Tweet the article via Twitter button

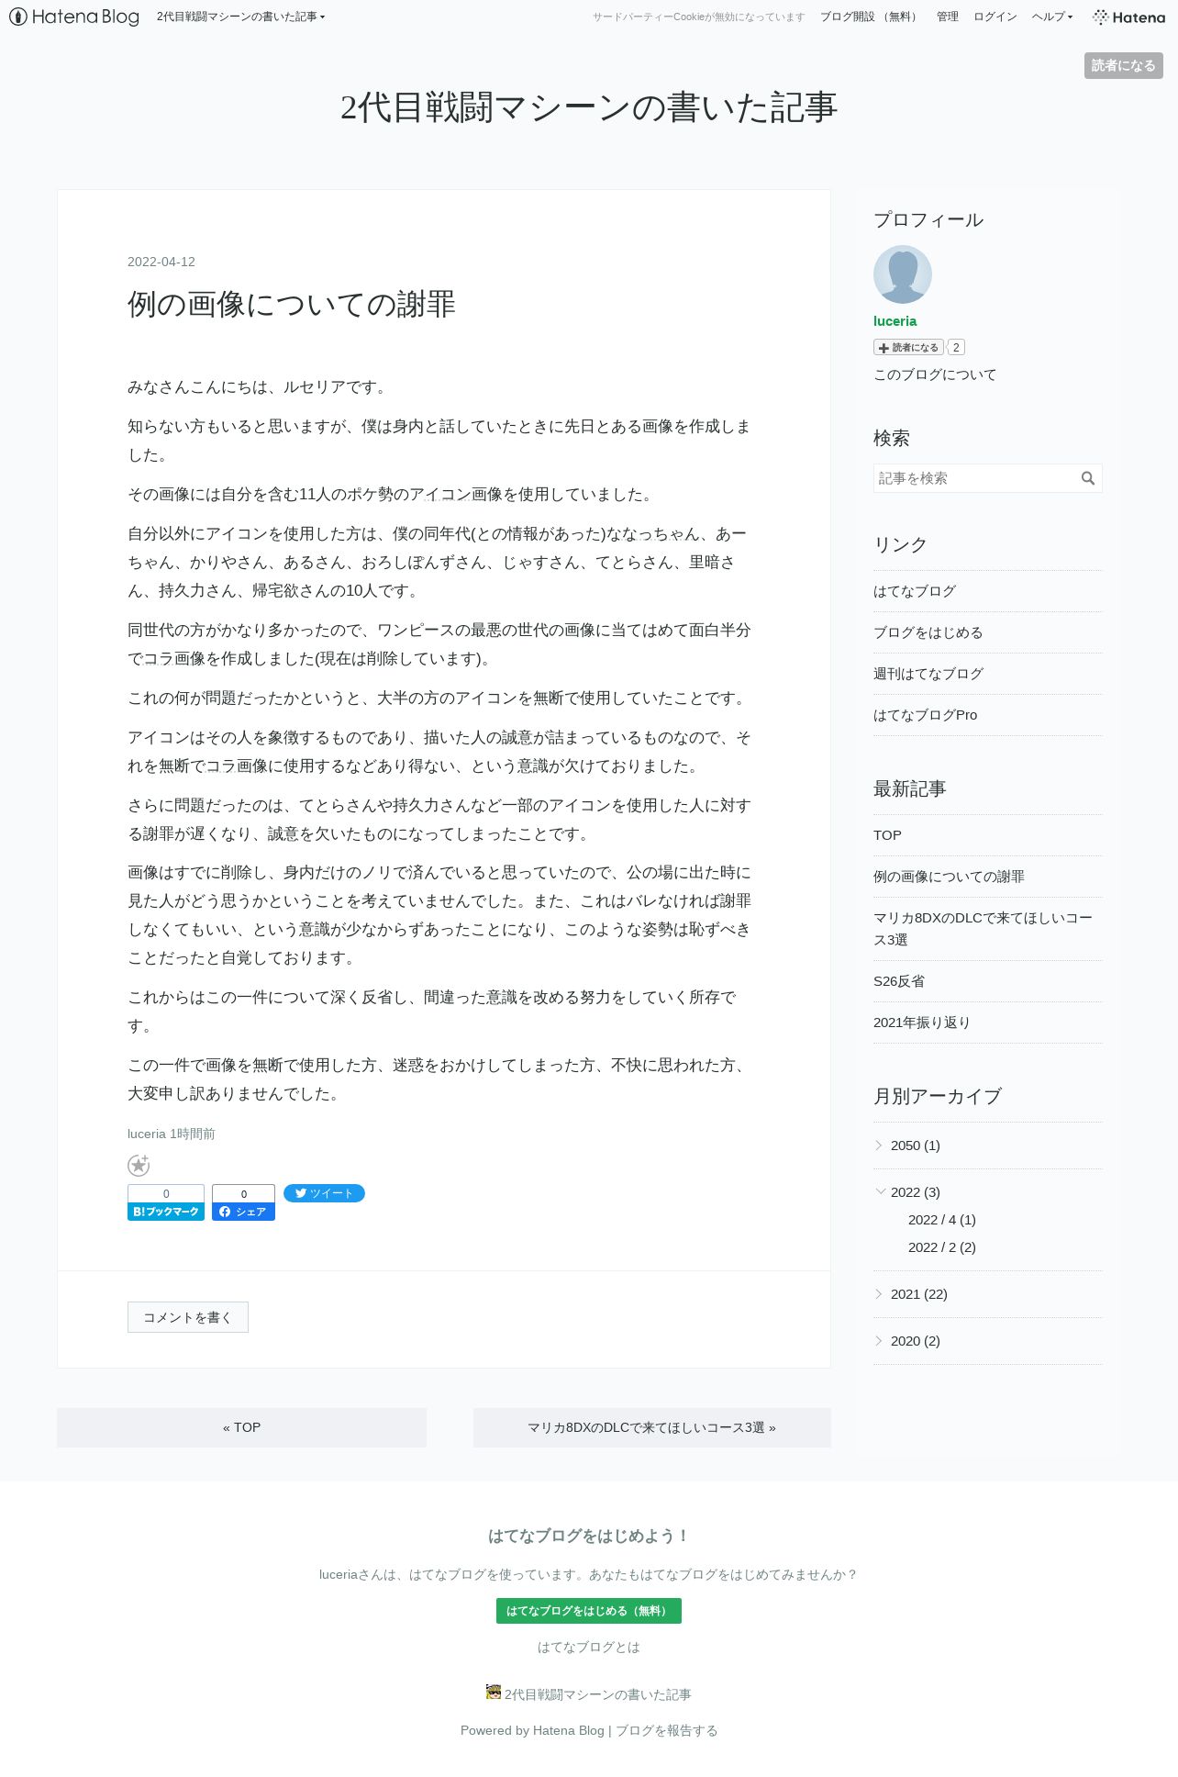click(324, 1193)
